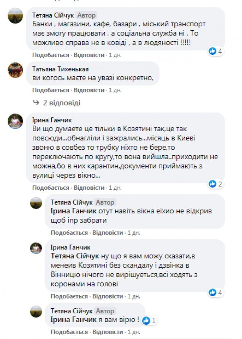The width and height of the screenshot is (242, 339).
Task: Open the 1 дн. timestamp of the first comment
Action: 115,55
